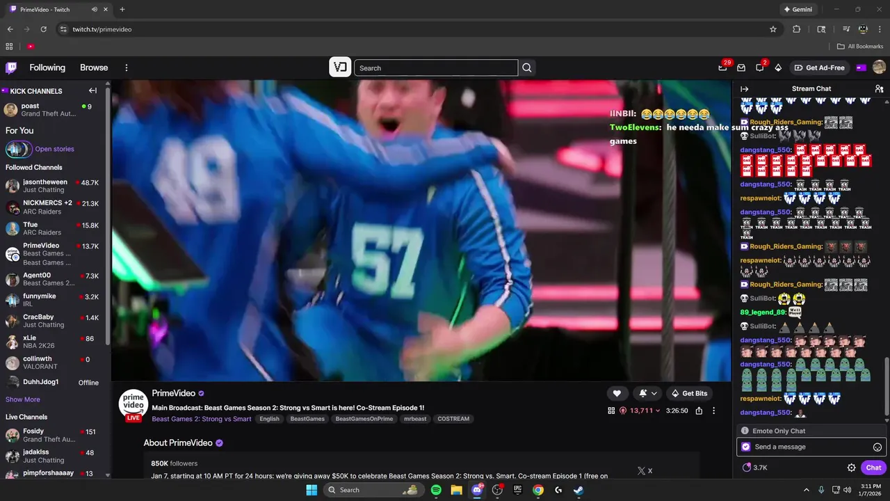Open chat settings gear
Viewport: 890px width, 501px height.
pyautogui.click(x=851, y=468)
